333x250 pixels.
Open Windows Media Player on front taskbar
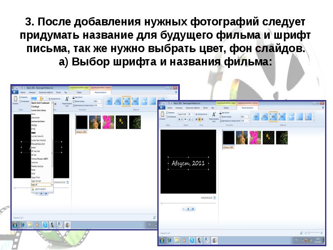click(184, 240)
